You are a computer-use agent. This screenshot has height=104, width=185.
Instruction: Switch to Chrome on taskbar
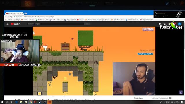click(x=31, y=102)
